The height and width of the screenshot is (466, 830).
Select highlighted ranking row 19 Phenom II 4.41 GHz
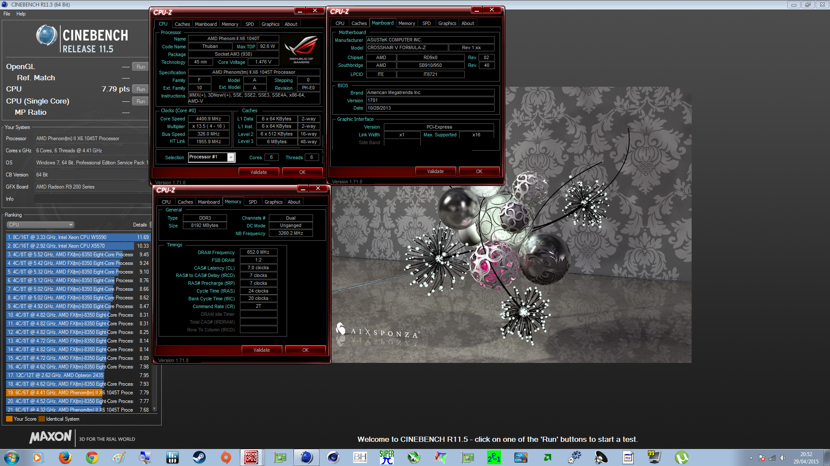pos(78,393)
